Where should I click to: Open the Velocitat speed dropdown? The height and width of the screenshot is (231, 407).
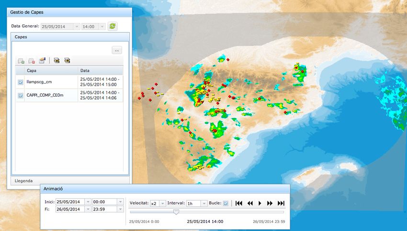[162, 203]
